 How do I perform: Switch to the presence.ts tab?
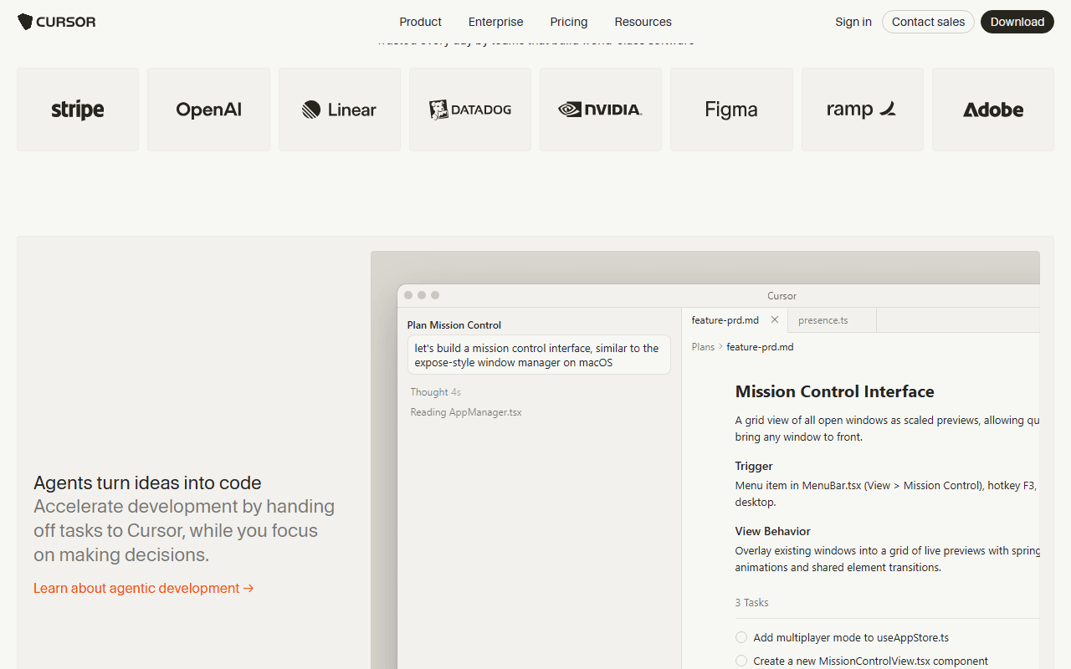pyautogui.click(x=823, y=320)
